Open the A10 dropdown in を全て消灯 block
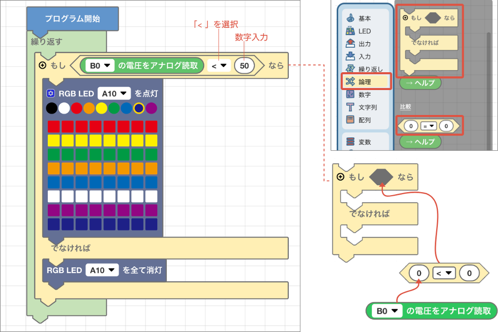The image size is (498, 332). click(x=102, y=270)
